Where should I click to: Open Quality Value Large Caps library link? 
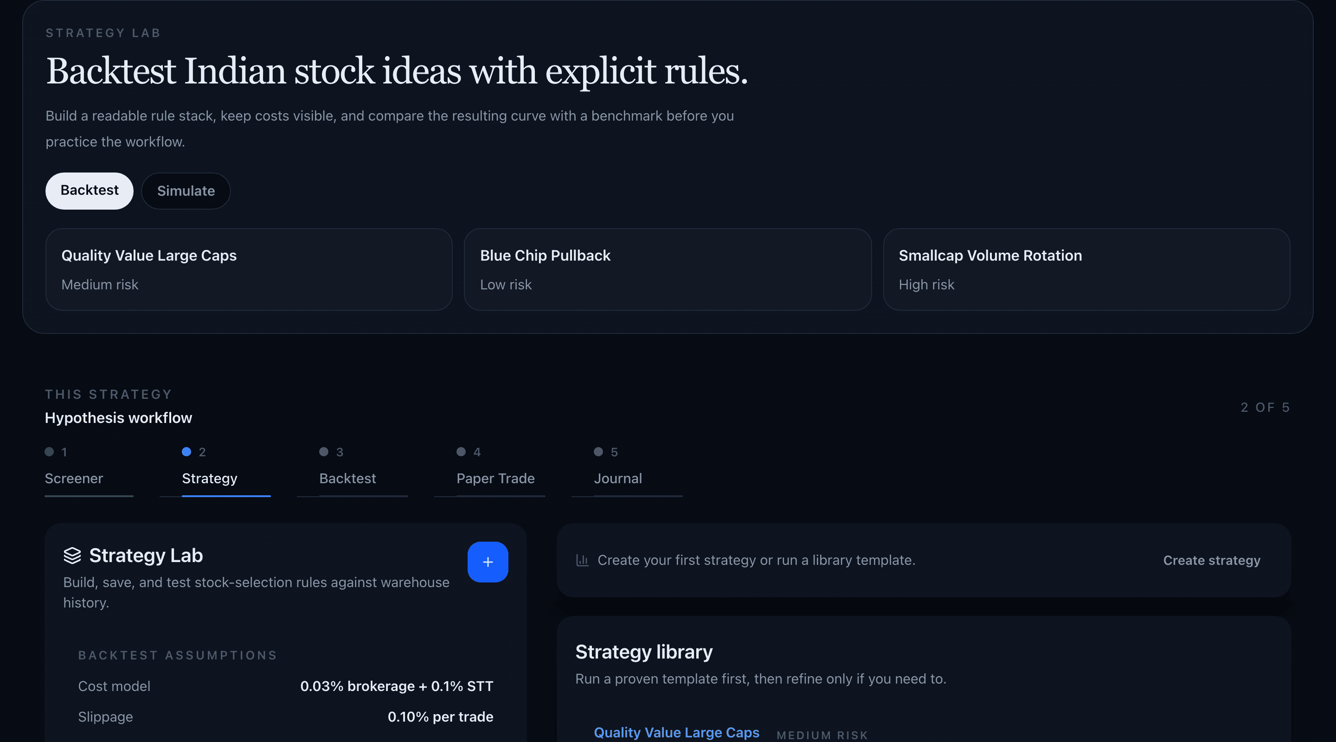(x=676, y=732)
